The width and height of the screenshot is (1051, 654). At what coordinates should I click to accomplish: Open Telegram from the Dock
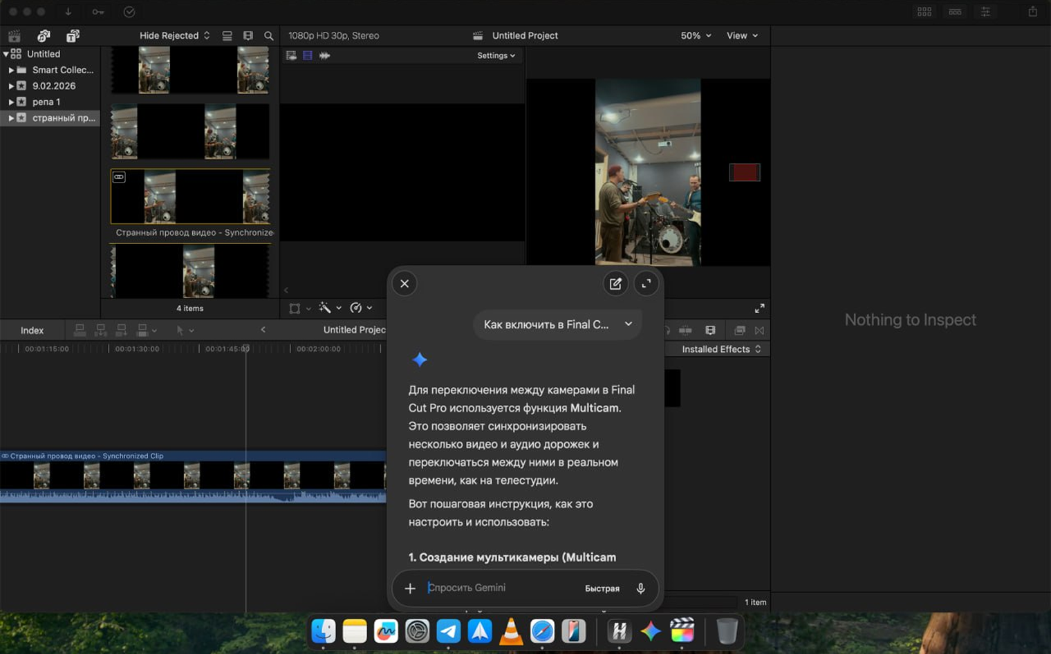tap(448, 630)
